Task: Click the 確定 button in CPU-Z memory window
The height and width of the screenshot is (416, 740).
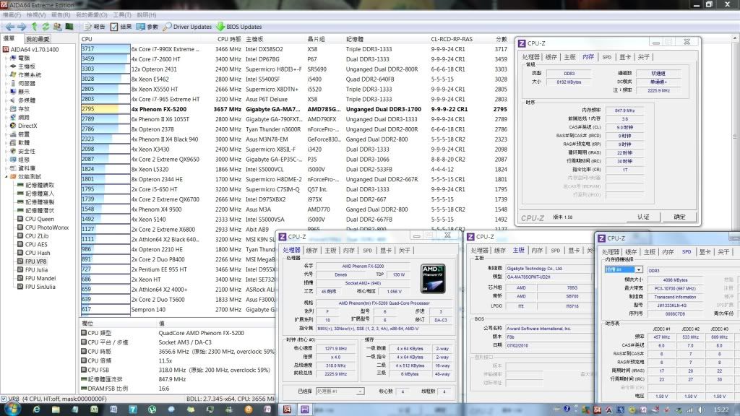Action: click(x=679, y=217)
